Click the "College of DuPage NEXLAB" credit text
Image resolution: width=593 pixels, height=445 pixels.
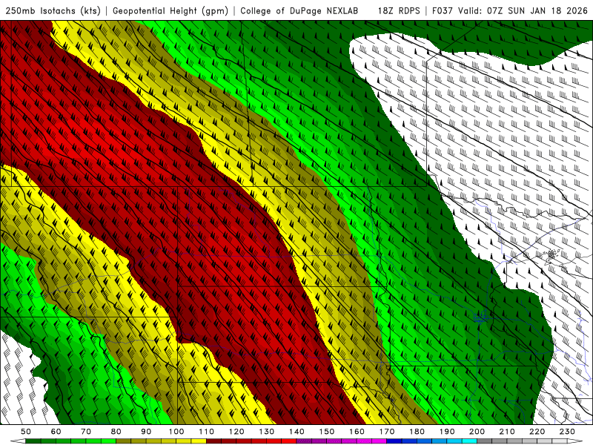pyautogui.click(x=299, y=11)
